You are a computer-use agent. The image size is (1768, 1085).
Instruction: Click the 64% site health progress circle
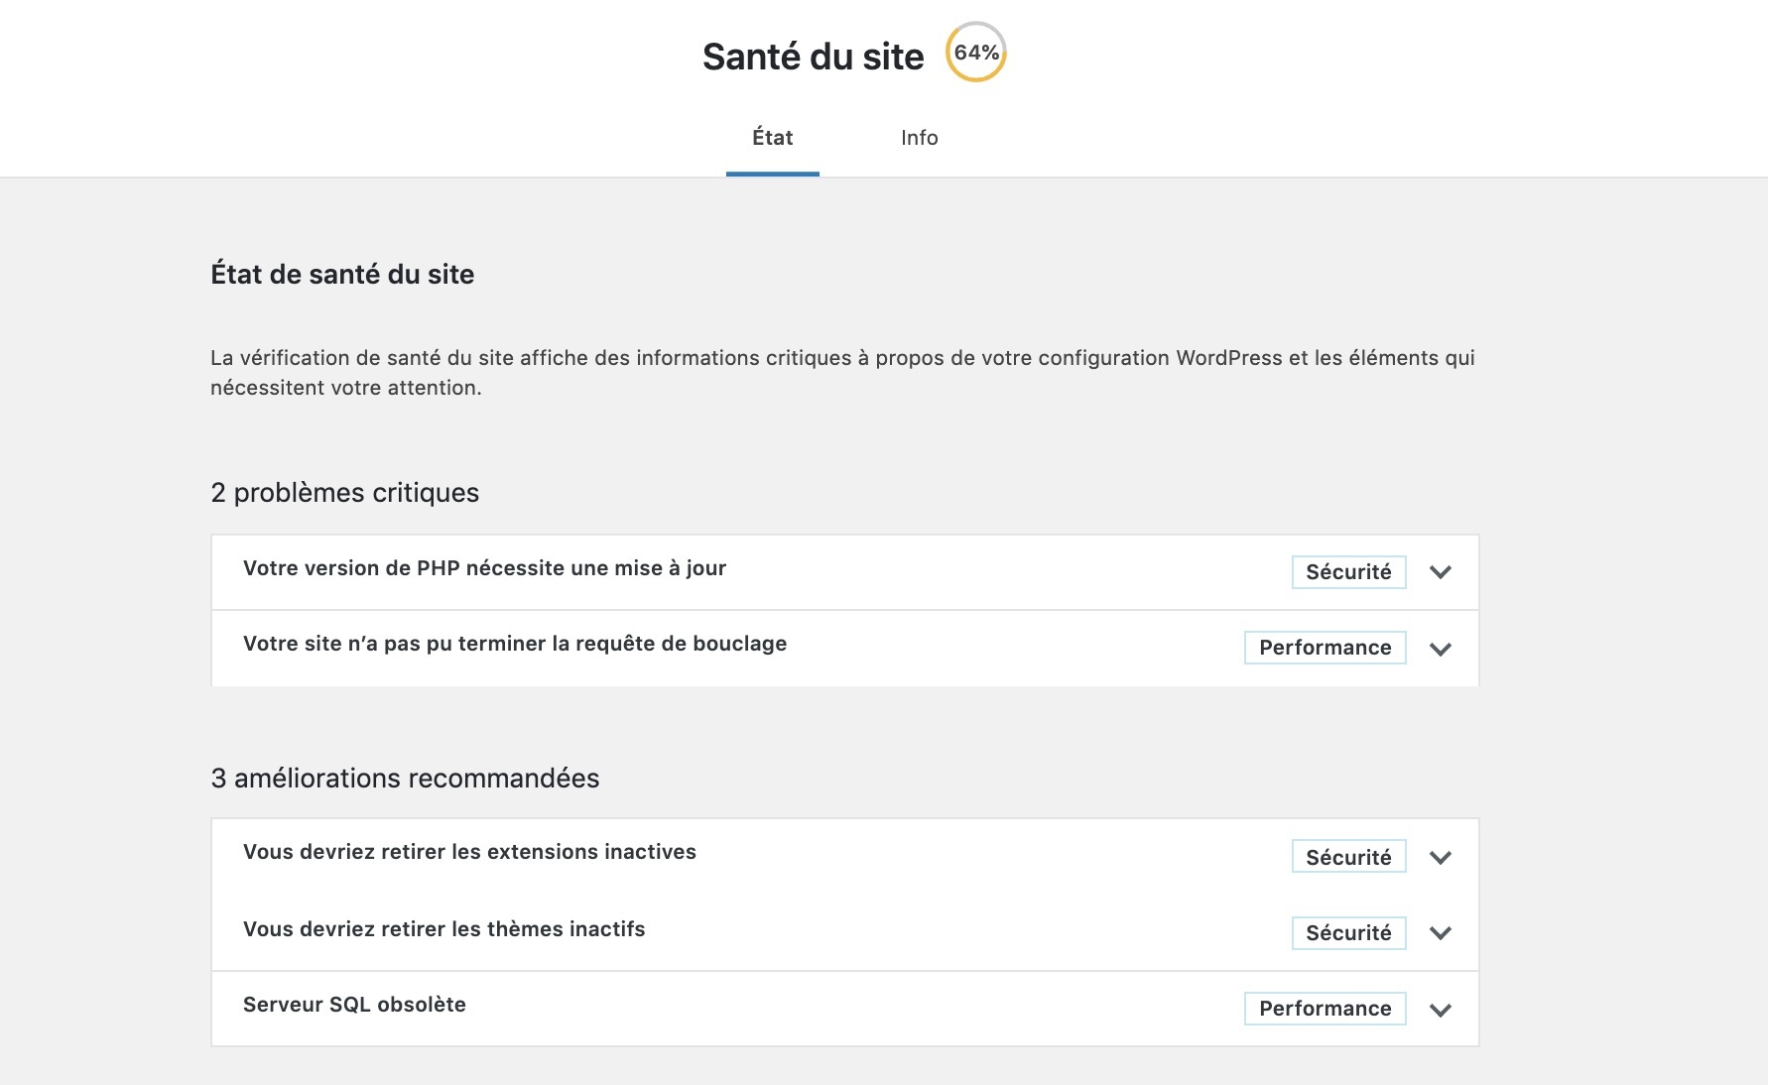coord(976,53)
